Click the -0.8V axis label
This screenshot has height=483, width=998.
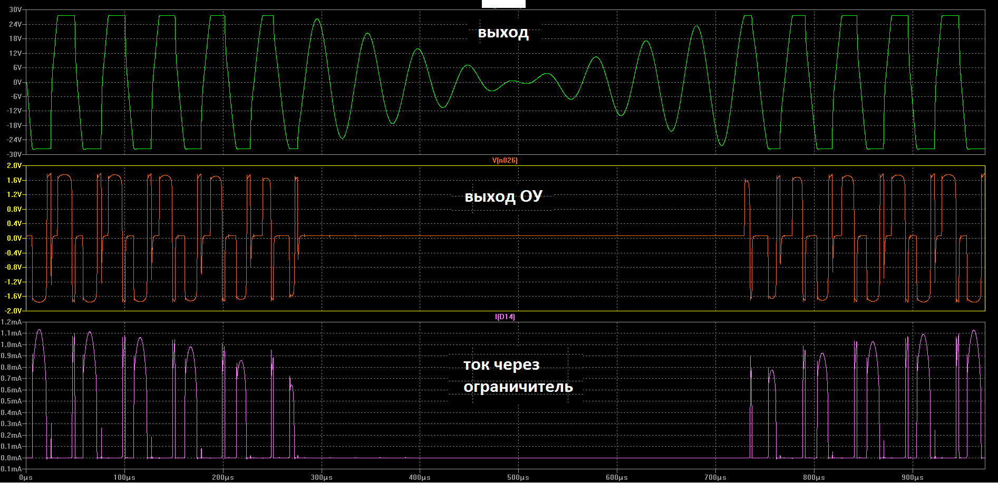13,267
